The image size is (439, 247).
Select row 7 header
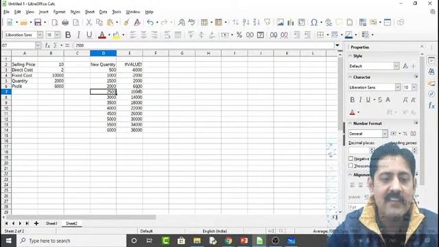6,91
